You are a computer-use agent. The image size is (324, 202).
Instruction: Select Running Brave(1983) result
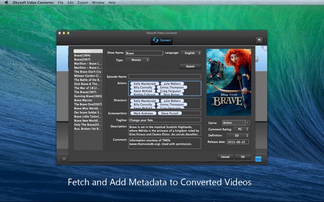pos(88,96)
